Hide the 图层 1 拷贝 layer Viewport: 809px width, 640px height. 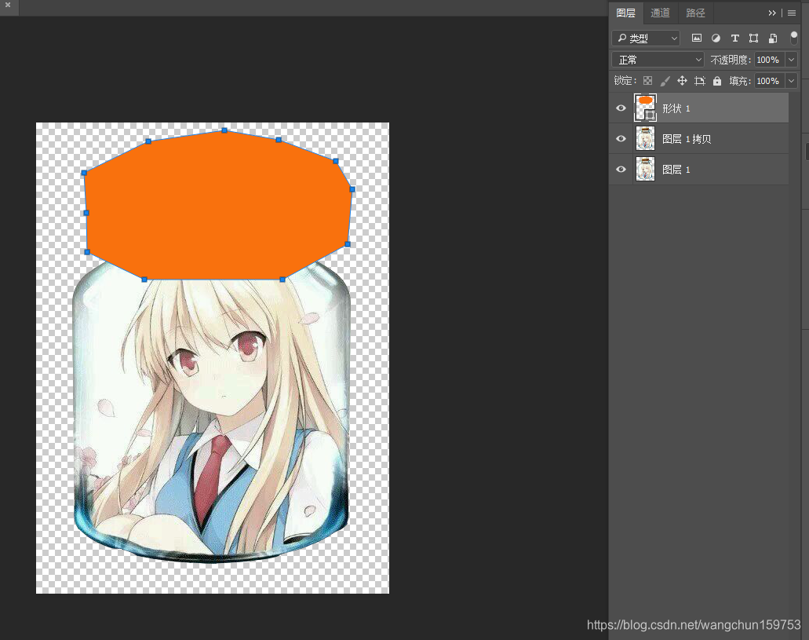621,138
